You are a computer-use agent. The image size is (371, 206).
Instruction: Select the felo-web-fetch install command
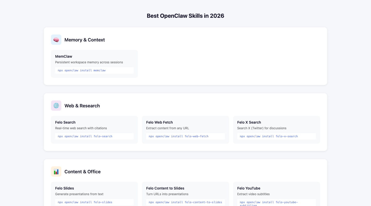179,136
